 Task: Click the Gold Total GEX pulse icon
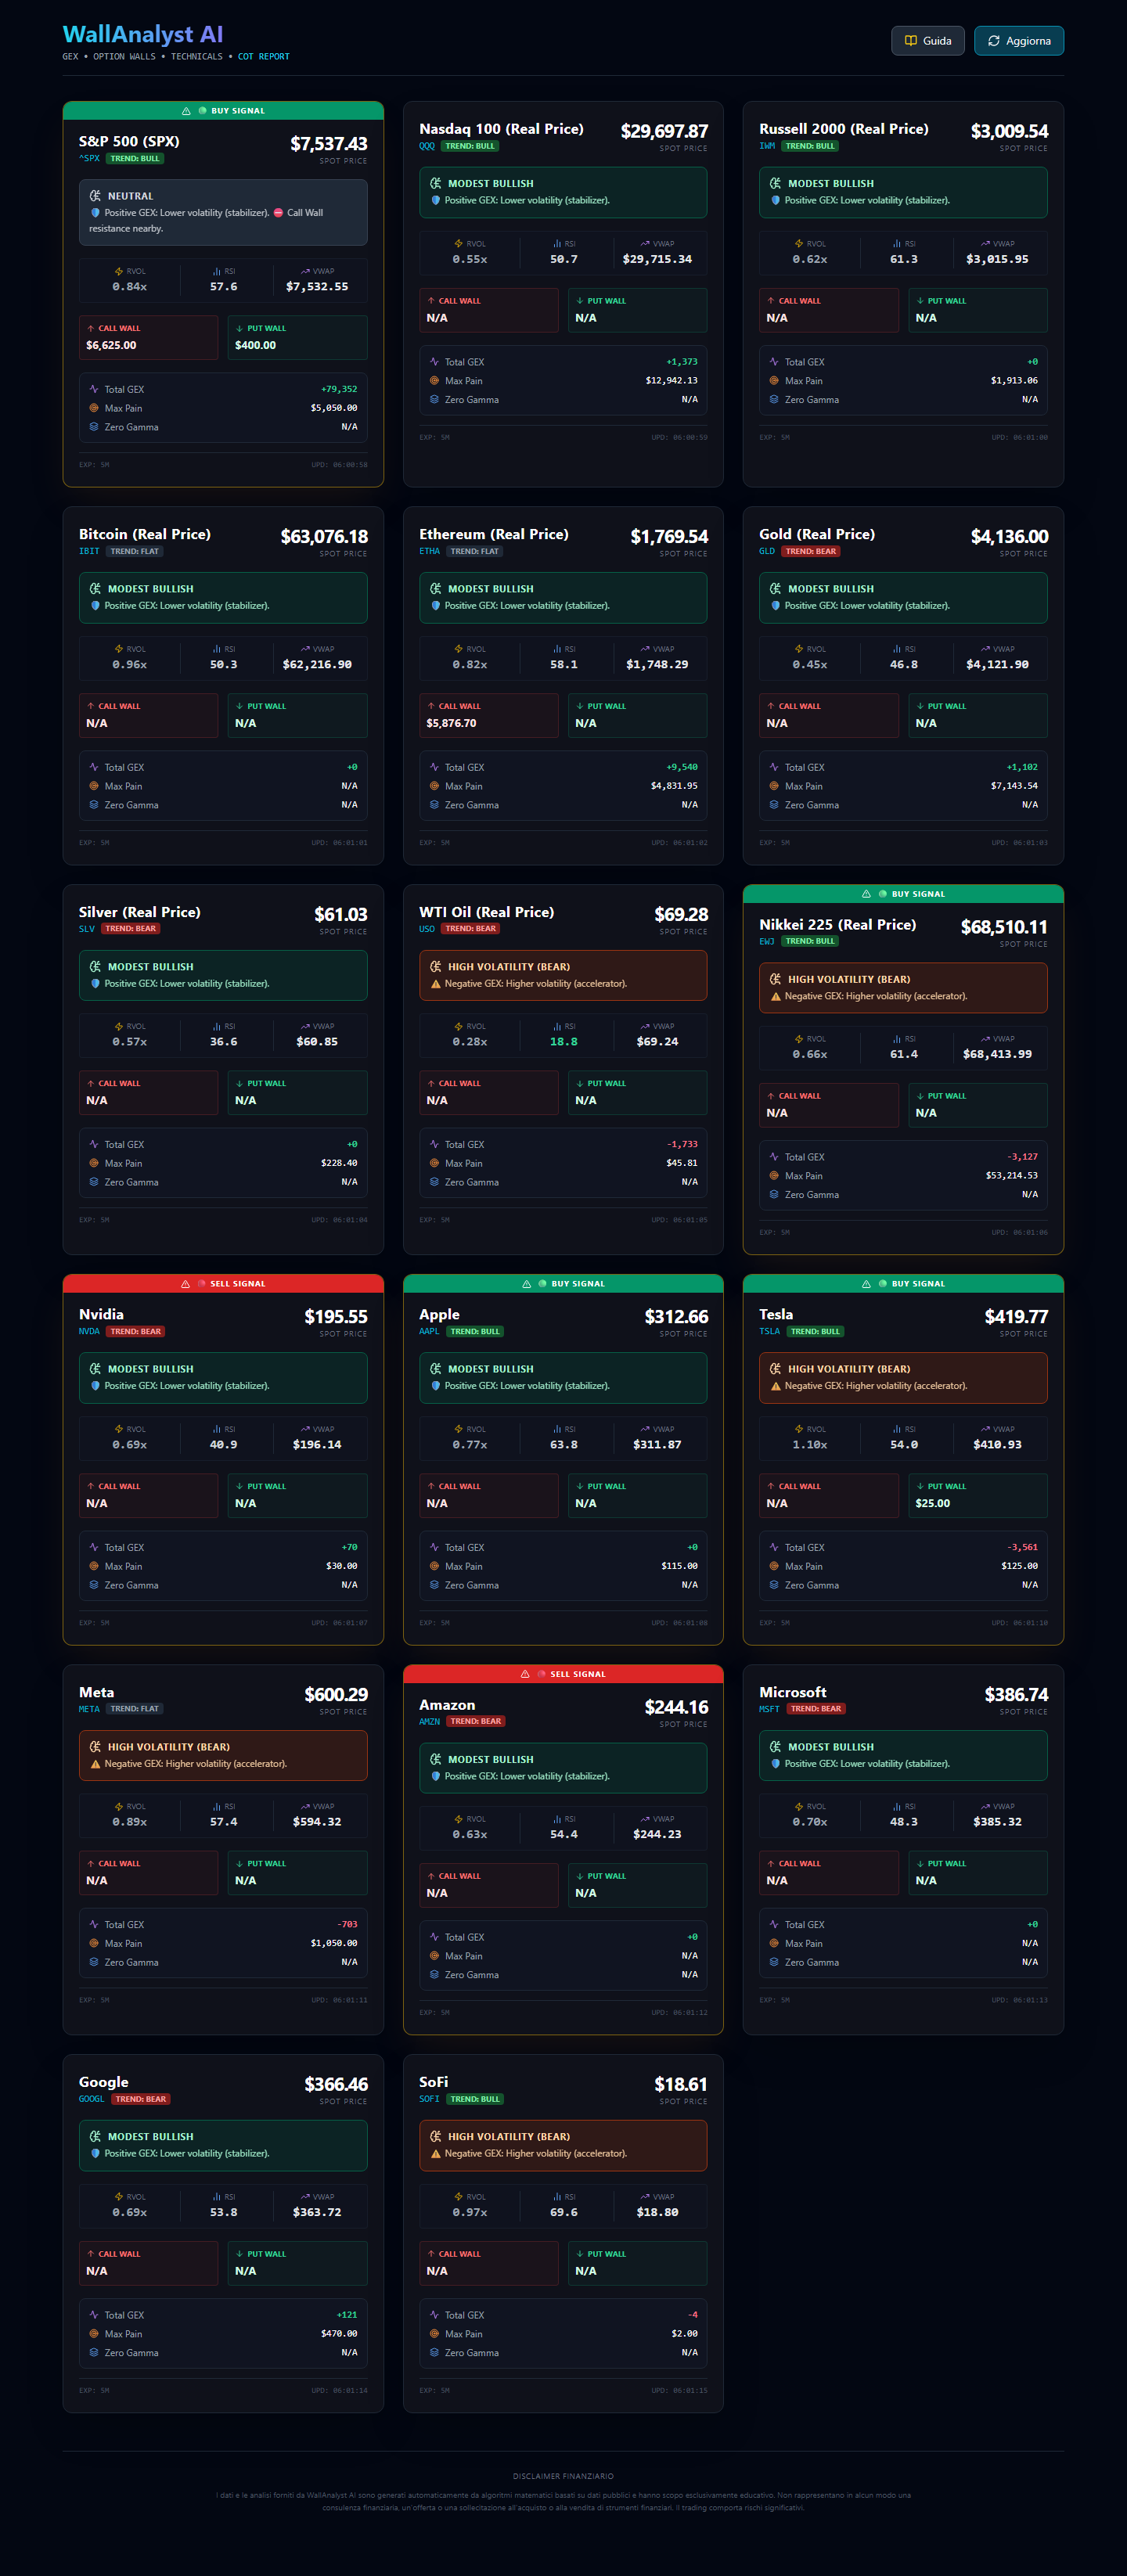(774, 767)
